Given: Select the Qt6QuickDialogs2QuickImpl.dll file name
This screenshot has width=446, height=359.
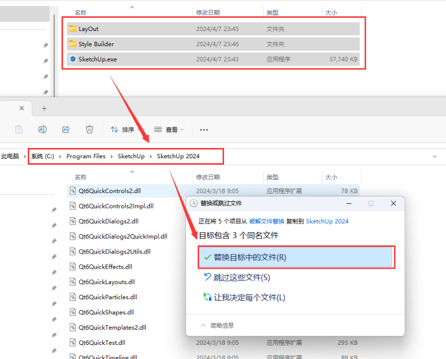Looking at the screenshot, I should coord(123,237).
